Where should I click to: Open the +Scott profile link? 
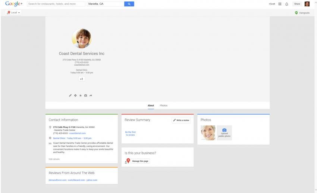coord(272,4)
